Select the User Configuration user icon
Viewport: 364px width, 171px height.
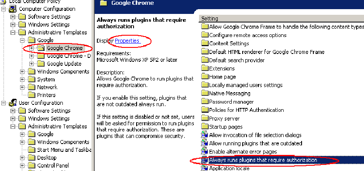[x=13, y=103]
